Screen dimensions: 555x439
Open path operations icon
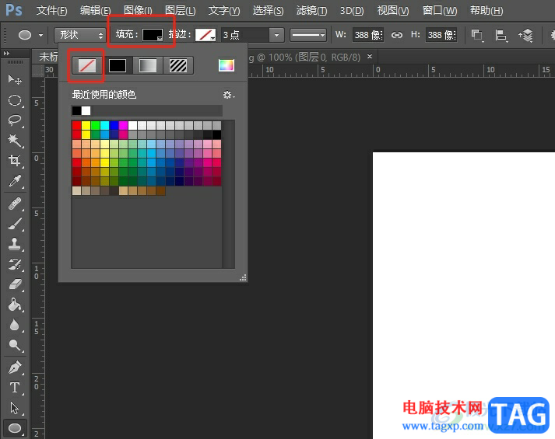[x=477, y=35]
